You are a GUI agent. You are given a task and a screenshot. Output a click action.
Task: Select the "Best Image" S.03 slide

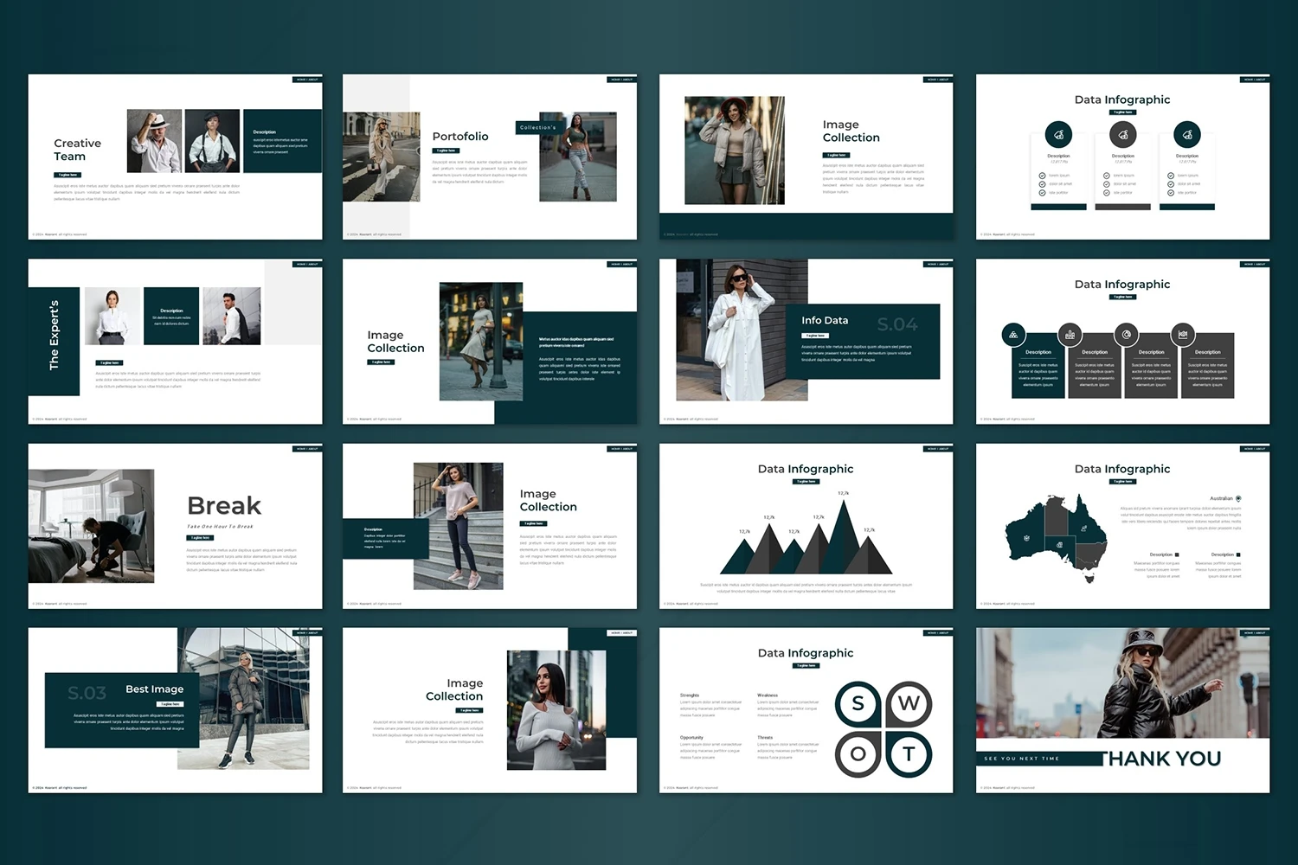pos(175,710)
